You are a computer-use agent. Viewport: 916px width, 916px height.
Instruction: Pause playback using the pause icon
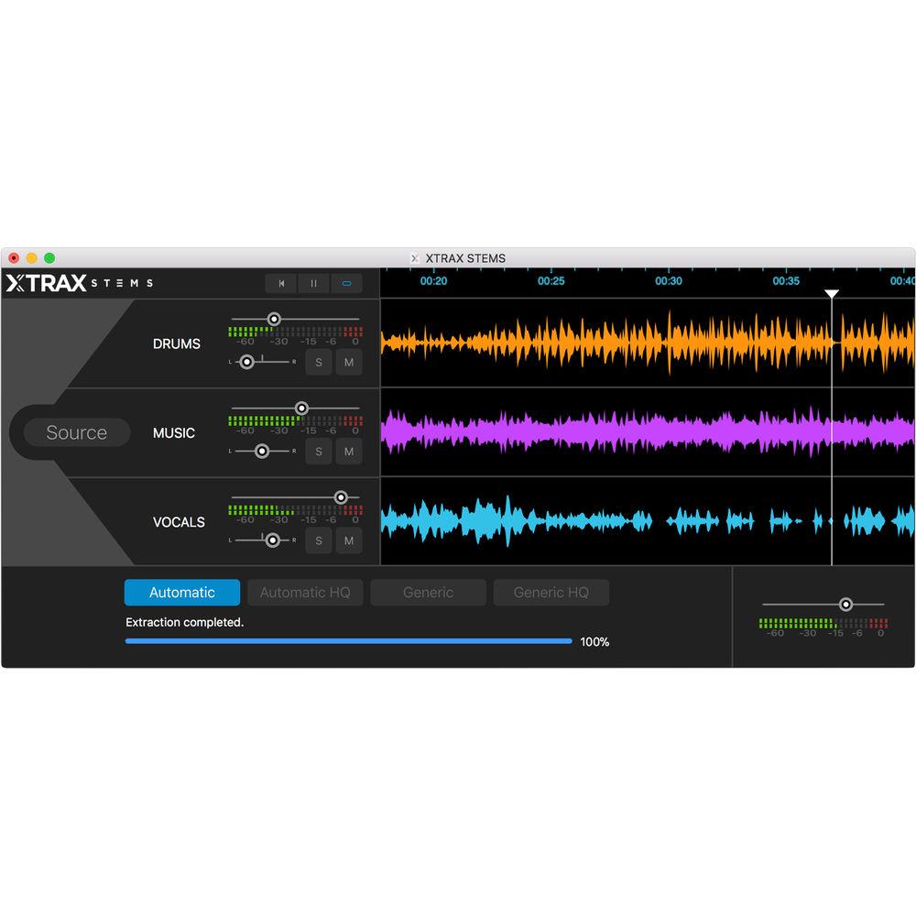312,283
